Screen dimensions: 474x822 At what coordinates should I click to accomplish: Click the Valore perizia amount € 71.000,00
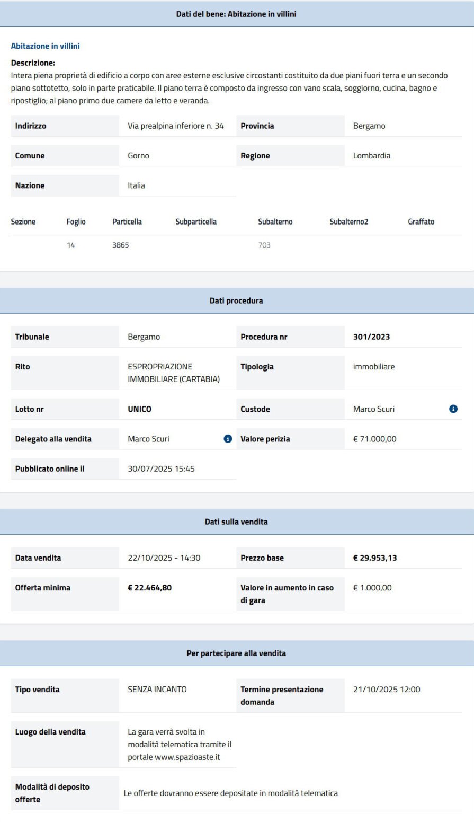pyautogui.click(x=374, y=439)
